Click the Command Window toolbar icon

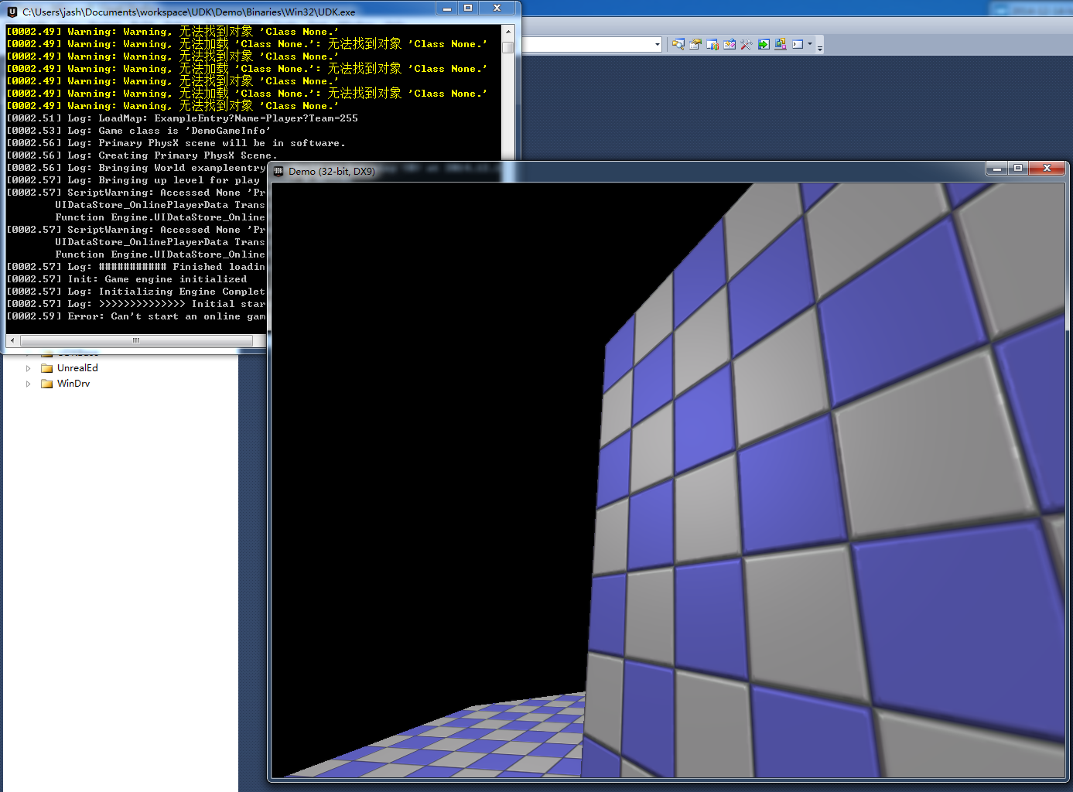(798, 44)
